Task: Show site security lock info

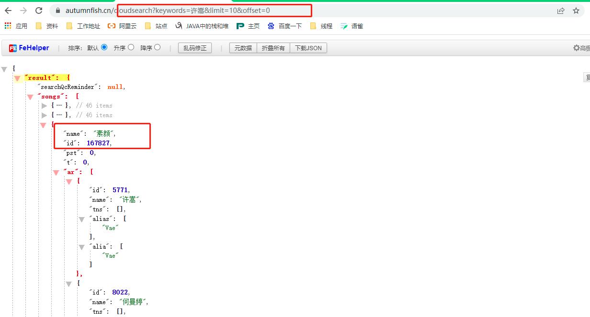Action: (57, 11)
